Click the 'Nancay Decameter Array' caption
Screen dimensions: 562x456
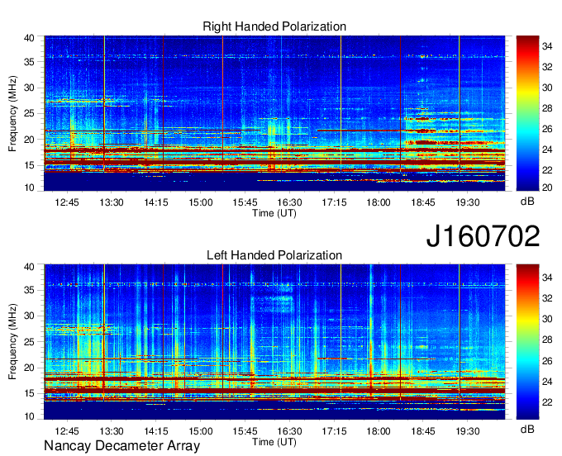121,445
